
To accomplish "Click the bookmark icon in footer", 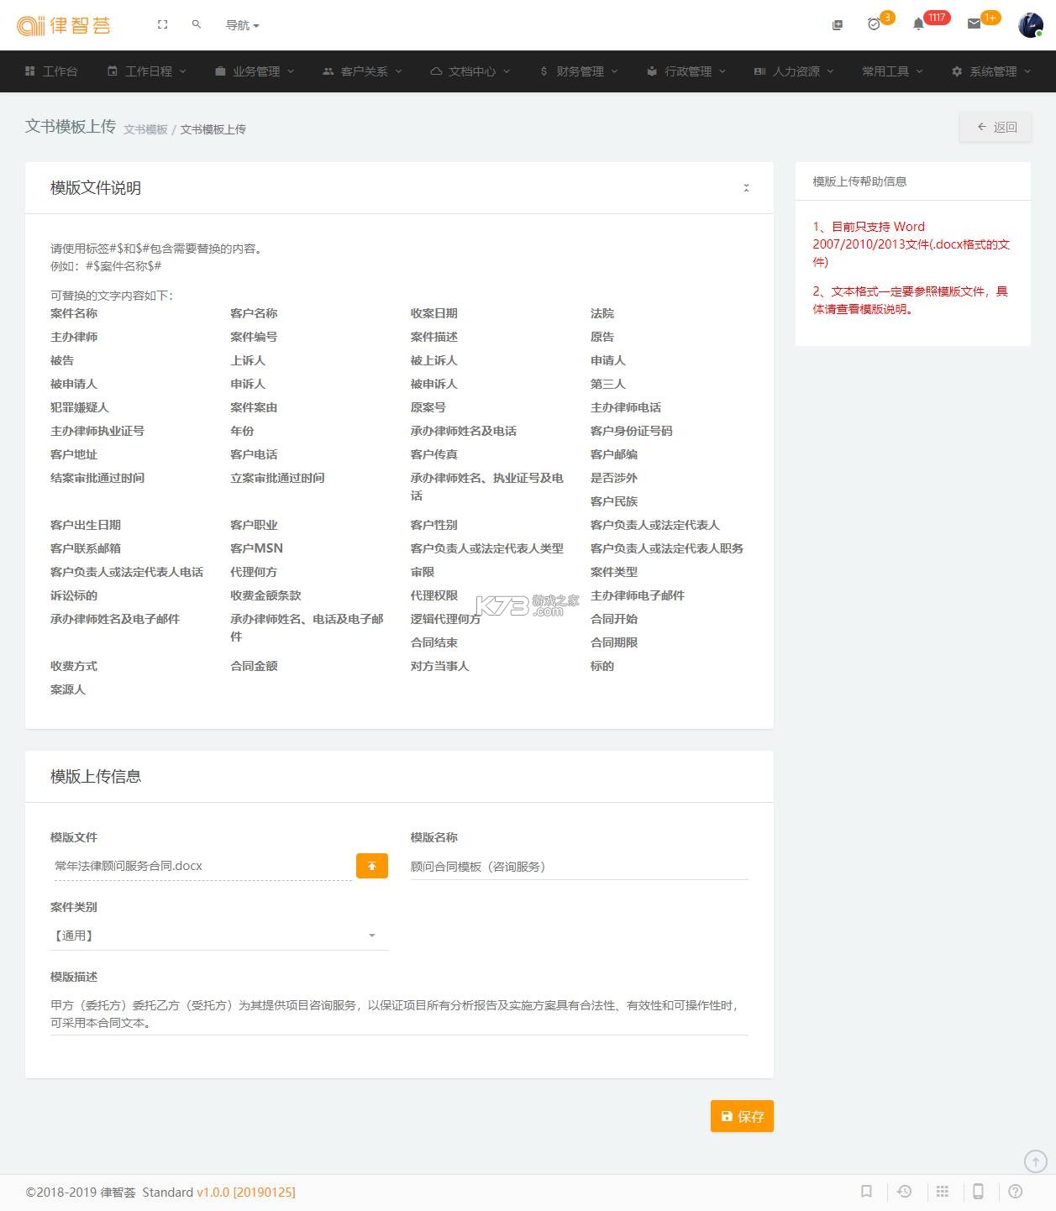I will pos(866,1191).
